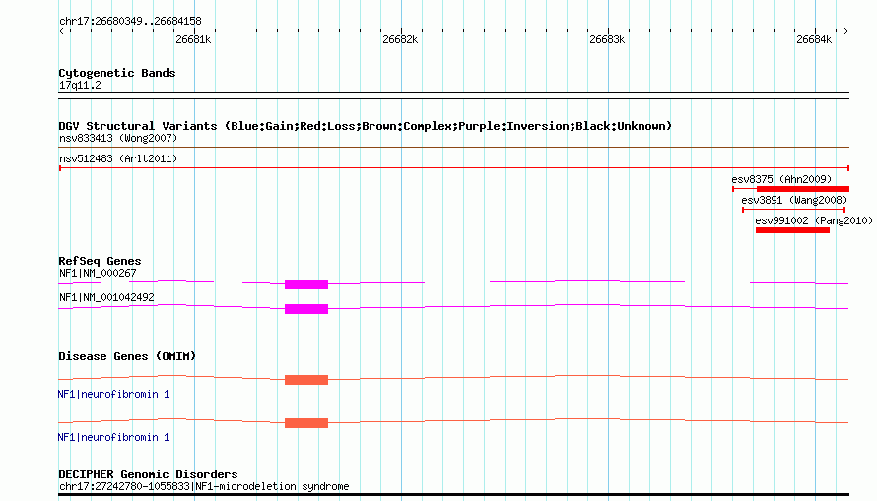Viewport: 877px width, 501px height.
Task: Click the right scroll arrow on the ruler
Action: tap(845, 31)
